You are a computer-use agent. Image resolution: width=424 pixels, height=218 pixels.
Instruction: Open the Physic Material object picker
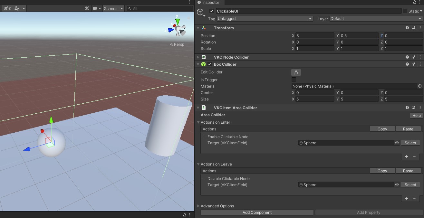point(419,86)
